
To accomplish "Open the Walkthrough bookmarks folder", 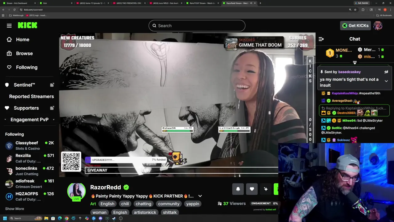I will pyautogui.click(x=16, y=15).
